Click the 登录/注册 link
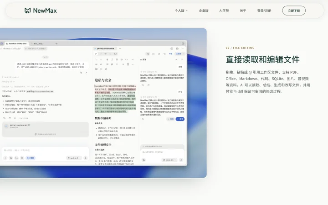Screen dimensions: 328x205 (264, 10)
